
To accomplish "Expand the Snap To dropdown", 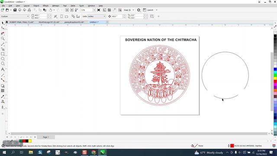I will click(x=133, y=10).
